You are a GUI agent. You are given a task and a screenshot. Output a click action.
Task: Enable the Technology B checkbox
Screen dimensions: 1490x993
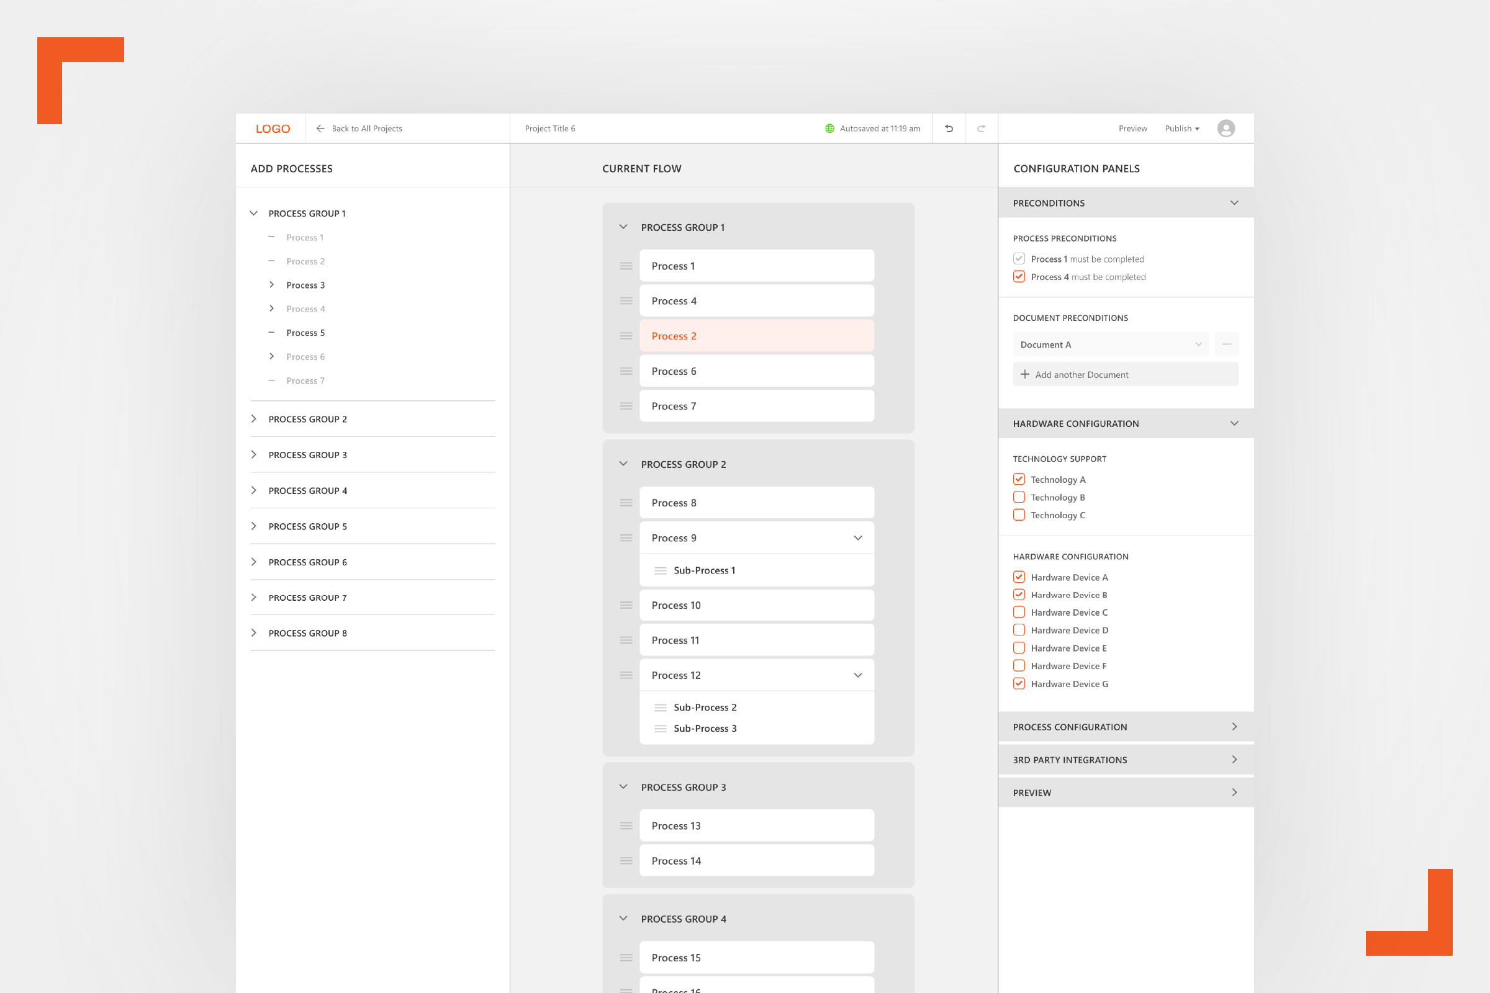coord(1019,497)
